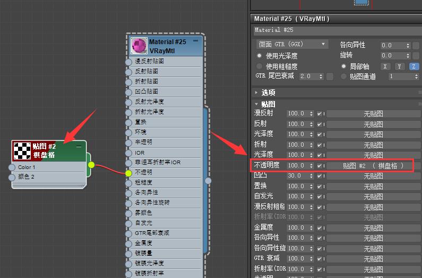Screen dimensions: 422x278
Task: Expand the 选项 rollout
Action: (256, 92)
